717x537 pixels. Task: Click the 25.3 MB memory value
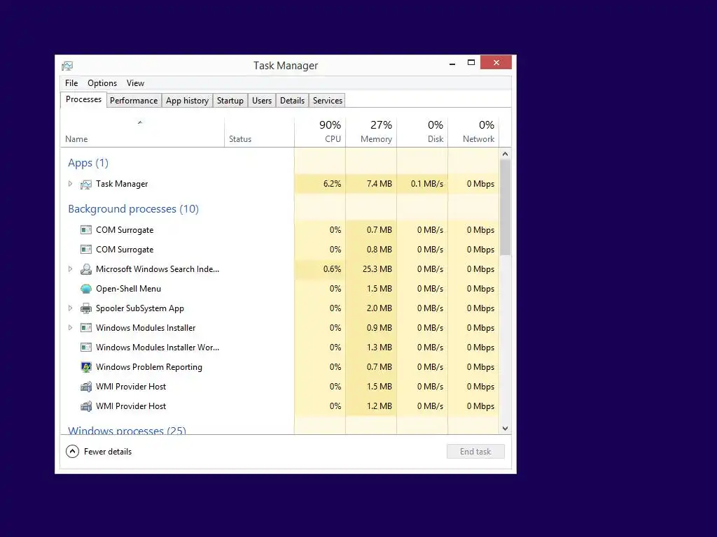(x=377, y=269)
